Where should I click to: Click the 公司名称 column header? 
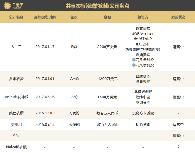point(16,17)
